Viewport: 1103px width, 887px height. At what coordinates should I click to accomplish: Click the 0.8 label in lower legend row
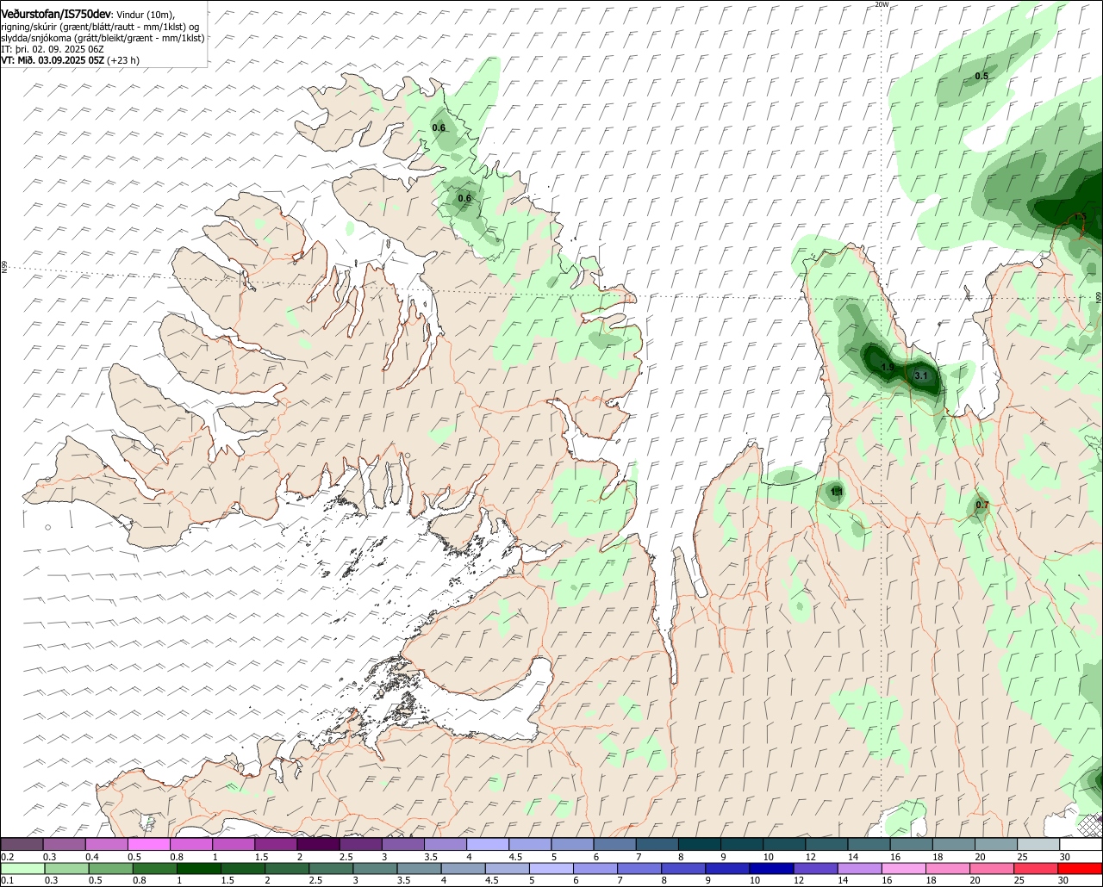click(x=139, y=880)
